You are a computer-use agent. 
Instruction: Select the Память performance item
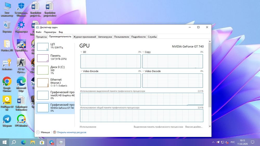(x=55, y=58)
